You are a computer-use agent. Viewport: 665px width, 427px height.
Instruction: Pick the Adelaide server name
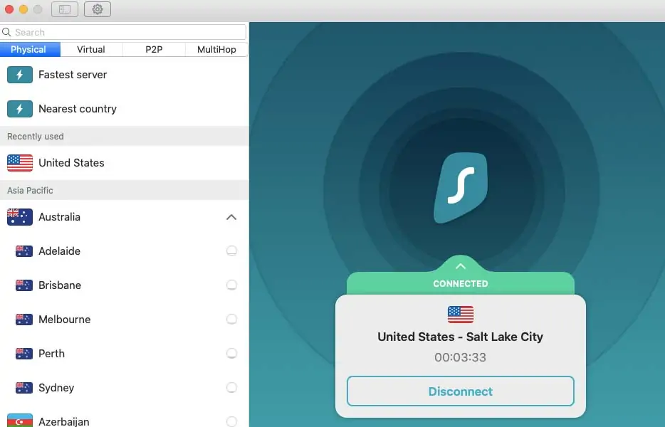(x=59, y=251)
